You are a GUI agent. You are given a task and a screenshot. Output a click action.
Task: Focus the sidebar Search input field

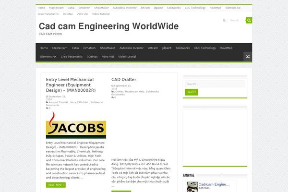[215, 84]
